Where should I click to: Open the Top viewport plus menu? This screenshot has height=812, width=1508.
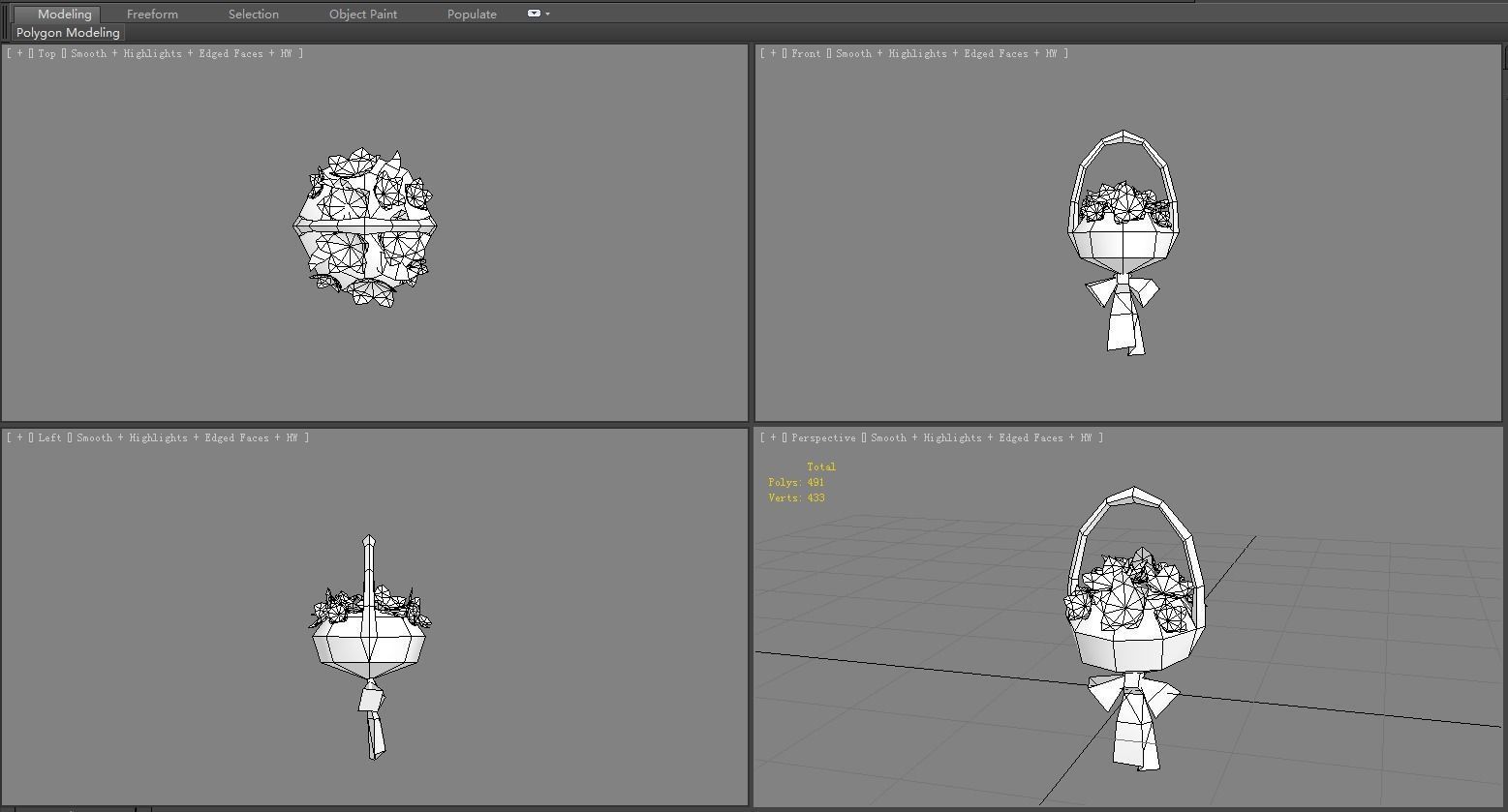pyautogui.click(x=19, y=53)
